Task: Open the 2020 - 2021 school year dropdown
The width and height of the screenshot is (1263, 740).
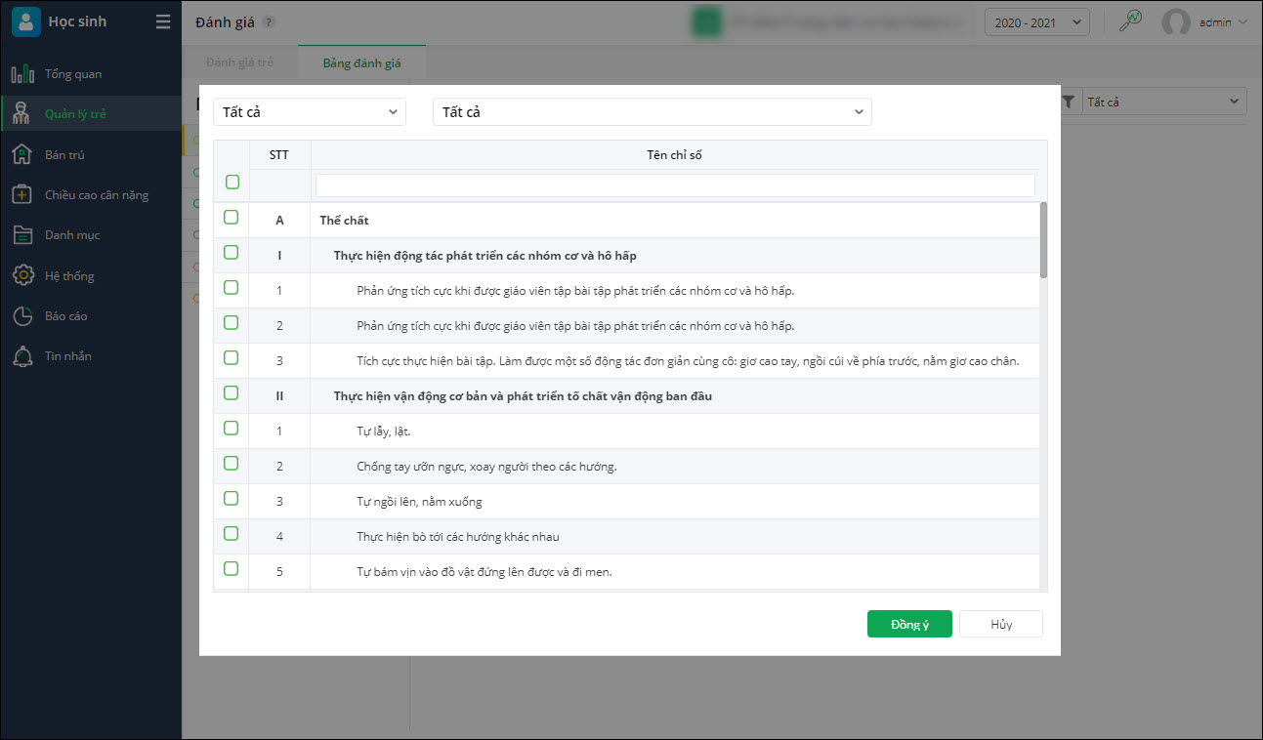Action: (1037, 22)
